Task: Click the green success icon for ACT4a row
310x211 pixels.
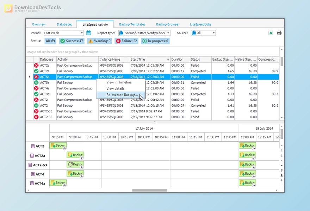Action: pos(36,94)
